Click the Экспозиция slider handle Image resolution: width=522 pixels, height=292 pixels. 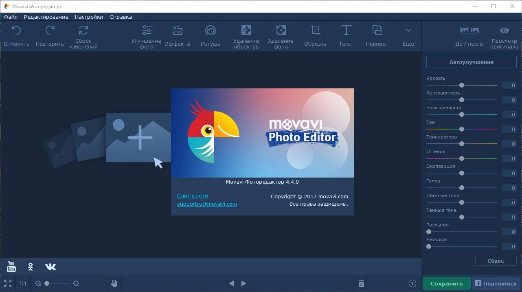click(x=462, y=173)
